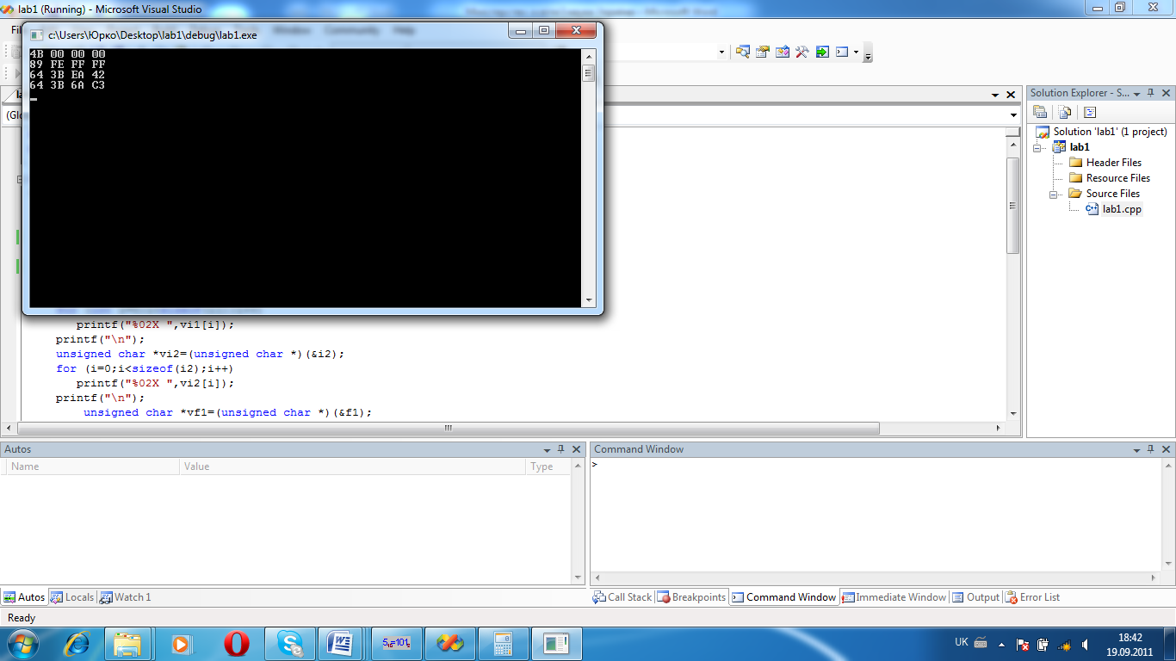Open the Command Window toolbar icon
1176x661 pixels.
pyautogui.click(x=842, y=52)
